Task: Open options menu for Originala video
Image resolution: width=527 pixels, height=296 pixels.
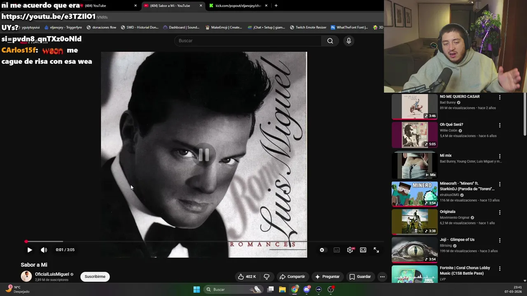Action: coord(500,213)
